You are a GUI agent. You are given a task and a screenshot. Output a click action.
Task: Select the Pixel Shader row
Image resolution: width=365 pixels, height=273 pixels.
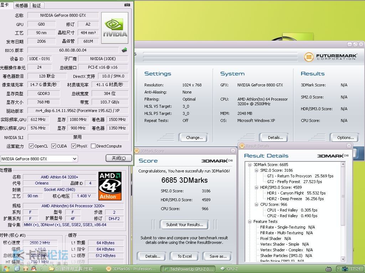[276, 239]
